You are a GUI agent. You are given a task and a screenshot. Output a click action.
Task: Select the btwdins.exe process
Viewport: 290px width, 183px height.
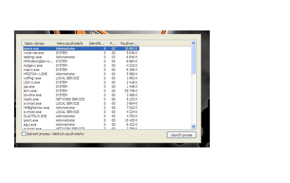[32, 95]
